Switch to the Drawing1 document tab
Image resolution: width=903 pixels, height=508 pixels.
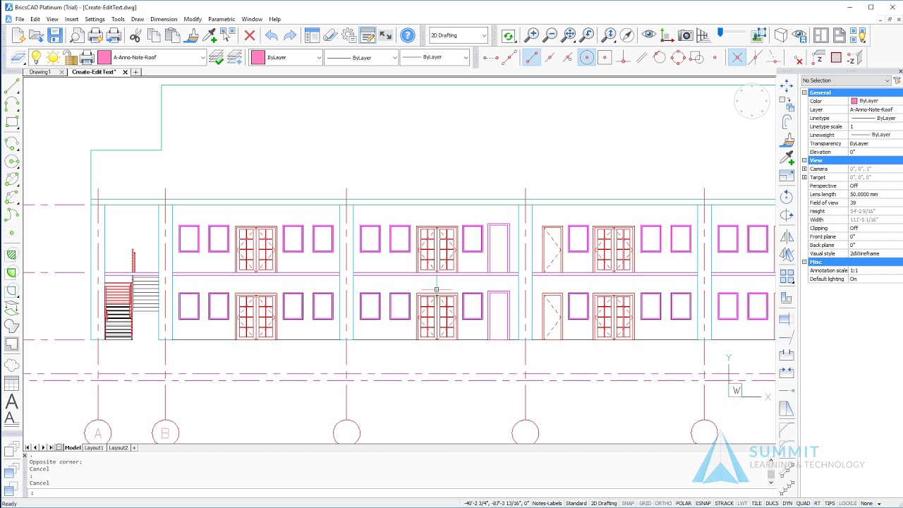pyautogui.click(x=40, y=72)
